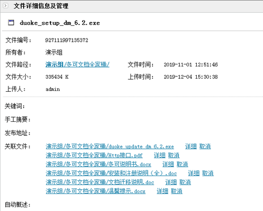Screen dimensions: 263x211
Task: Click the 文件路径 label
Action: pos(18,64)
